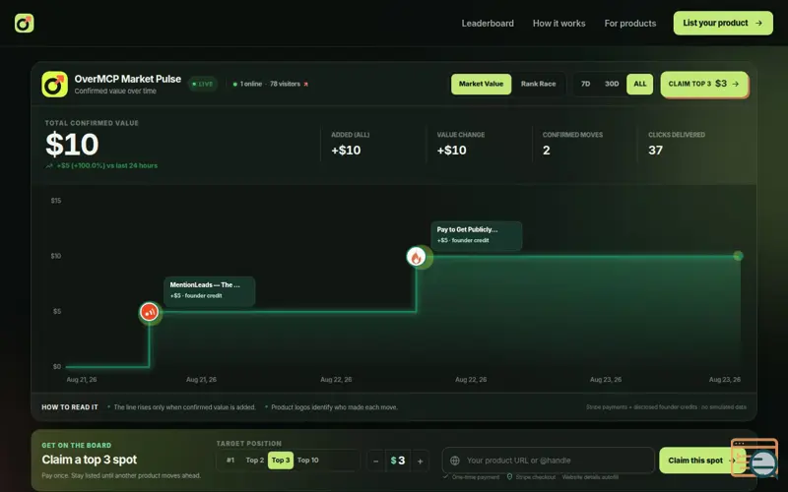This screenshot has height=492, width=788.
Task: Click the List your product button
Action: [723, 23]
